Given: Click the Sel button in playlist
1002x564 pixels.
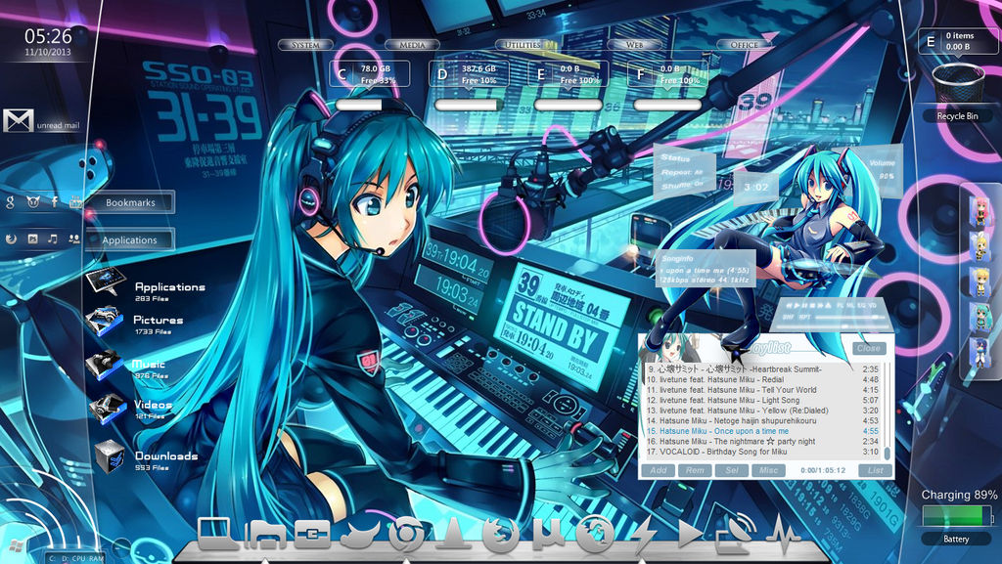Looking at the screenshot, I should (x=732, y=470).
